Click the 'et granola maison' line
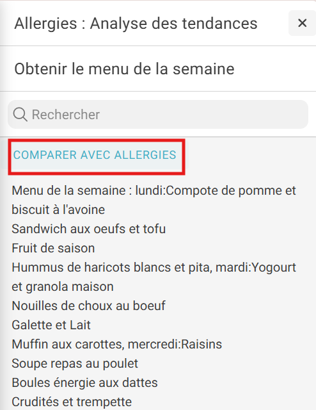 point(63,286)
